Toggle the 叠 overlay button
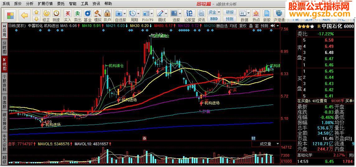This screenshot has width=356, height=167. point(251,26)
